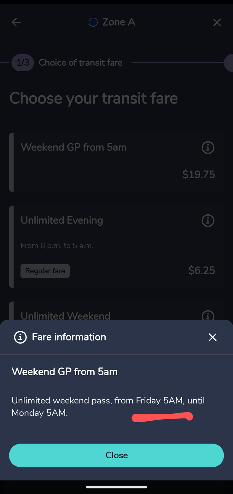Select the Unlimited Evening fare card

tap(116, 247)
